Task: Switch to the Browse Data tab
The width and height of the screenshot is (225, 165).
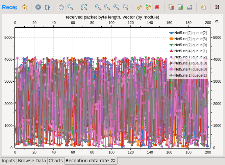Action: click(x=32, y=161)
